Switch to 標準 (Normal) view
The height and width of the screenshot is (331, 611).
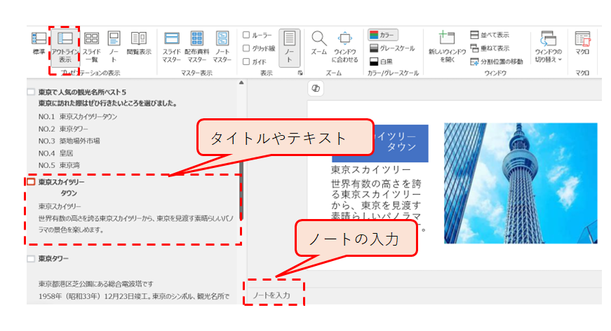point(39,44)
